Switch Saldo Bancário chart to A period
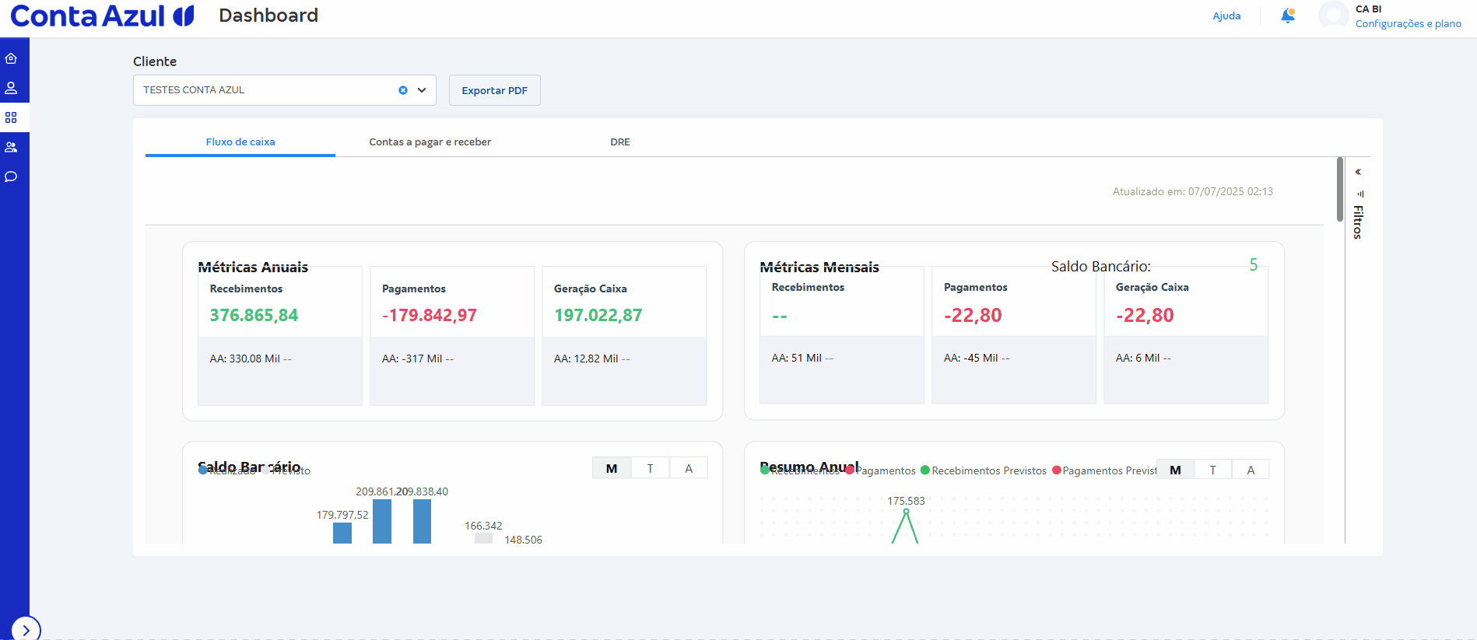Screen dimensions: 1477x640 (689, 468)
